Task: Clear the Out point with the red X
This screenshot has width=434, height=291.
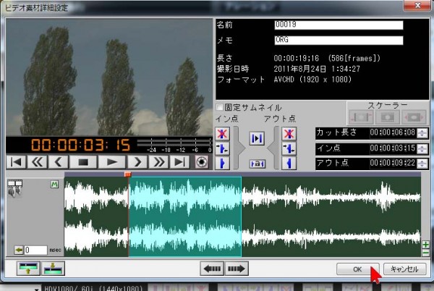Action: 289,134
